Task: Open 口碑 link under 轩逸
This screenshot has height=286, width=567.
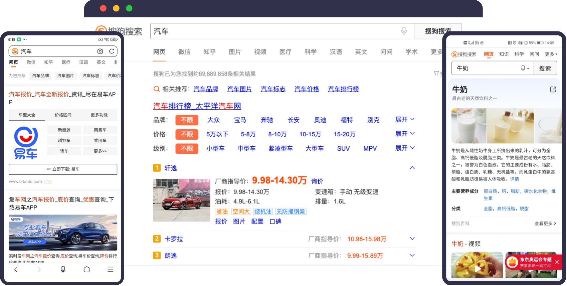Action: pos(275,222)
